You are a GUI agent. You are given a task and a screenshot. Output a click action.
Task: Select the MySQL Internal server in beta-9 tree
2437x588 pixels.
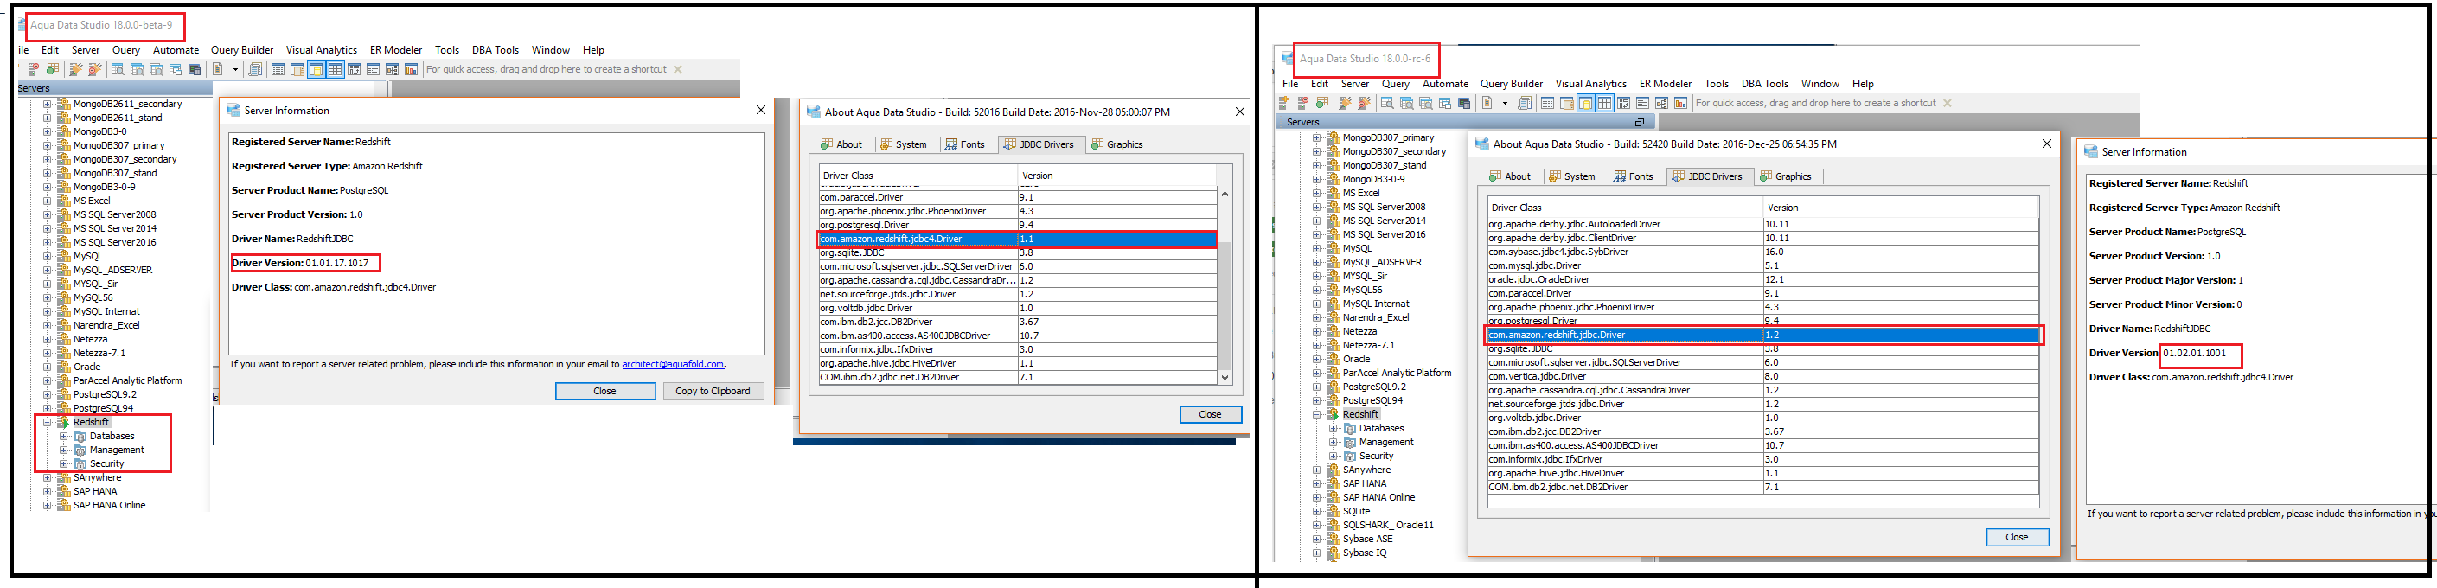click(106, 312)
